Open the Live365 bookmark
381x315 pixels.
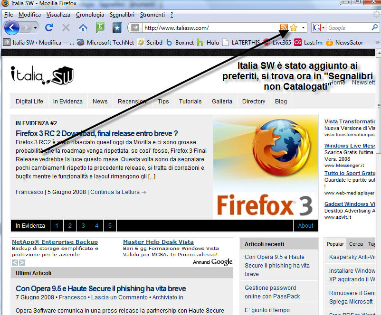coord(277,43)
